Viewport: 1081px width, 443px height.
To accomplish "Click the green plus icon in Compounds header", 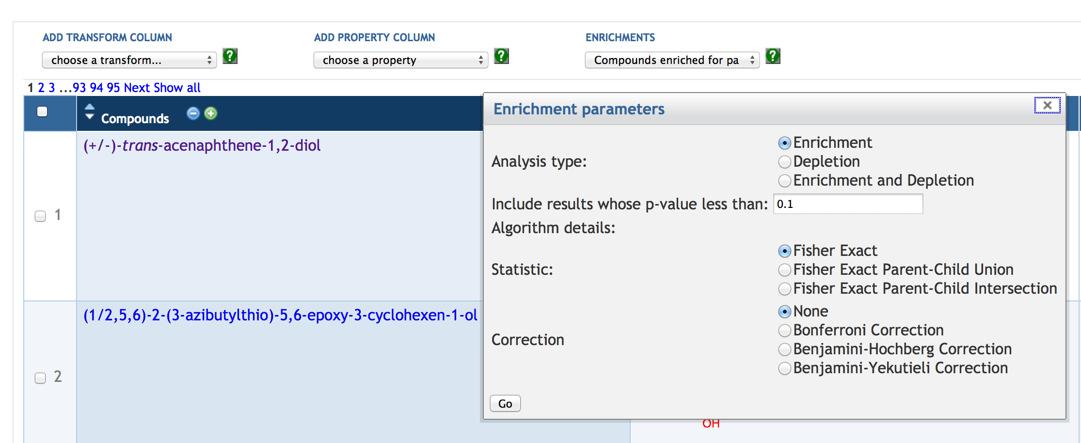I will [210, 113].
